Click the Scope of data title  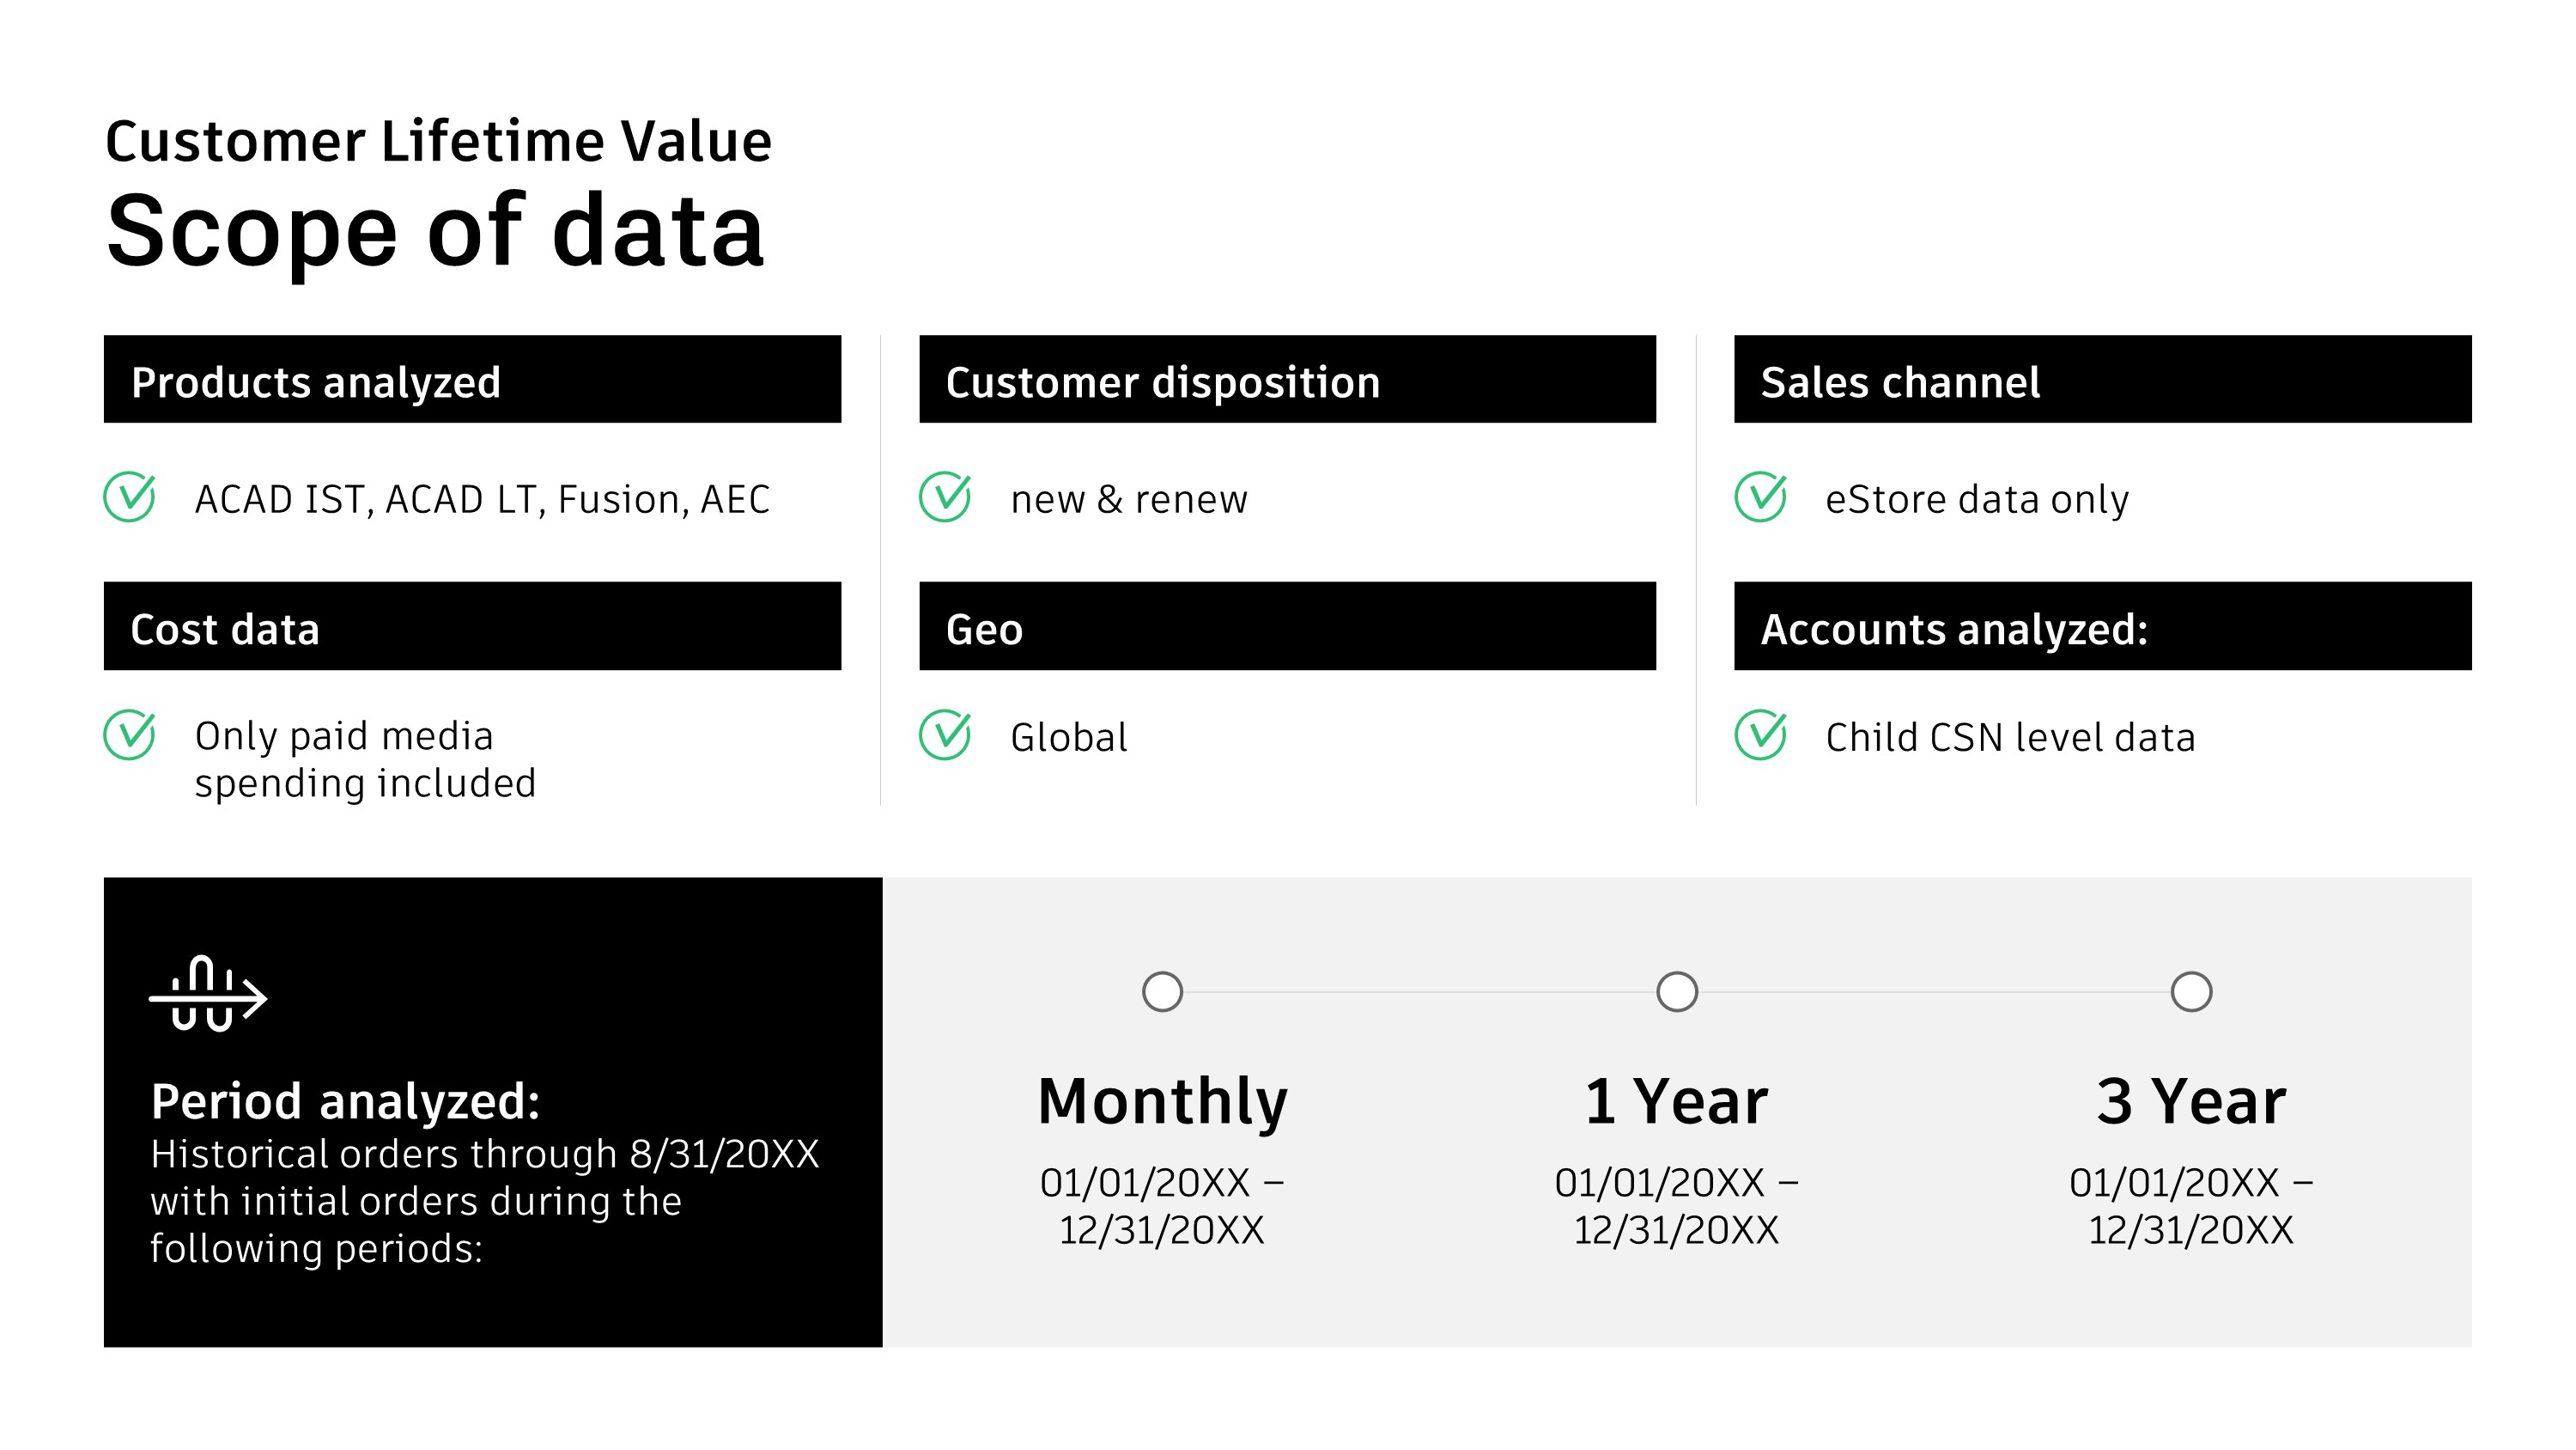point(436,232)
